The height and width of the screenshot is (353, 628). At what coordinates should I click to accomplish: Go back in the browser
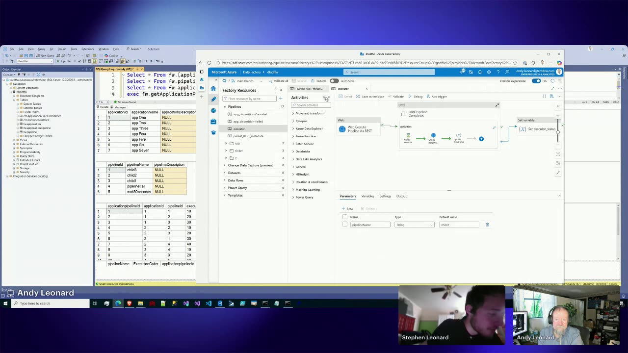(x=201, y=63)
